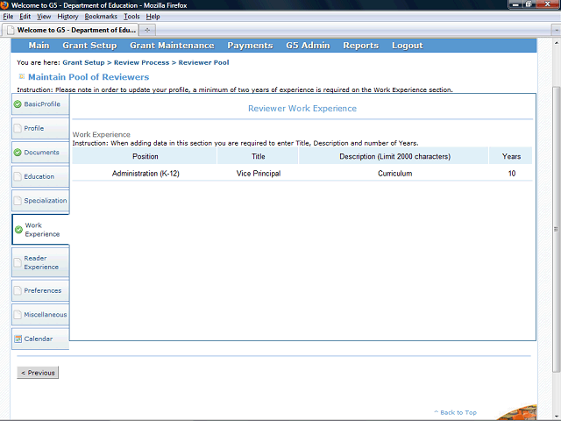The width and height of the screenshot is (561, 421).
Task: Click the scrollbar up arrow
Action: tap(556, 43)
